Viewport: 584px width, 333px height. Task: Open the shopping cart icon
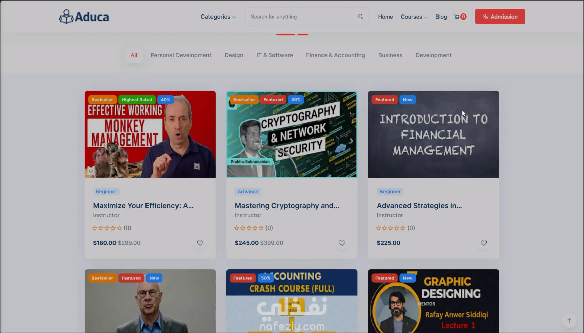[457, 17]
